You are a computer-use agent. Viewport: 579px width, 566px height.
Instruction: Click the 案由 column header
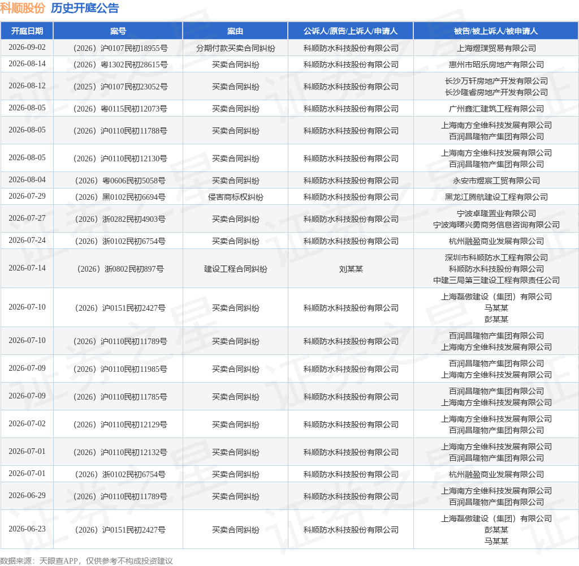[235, 31]
